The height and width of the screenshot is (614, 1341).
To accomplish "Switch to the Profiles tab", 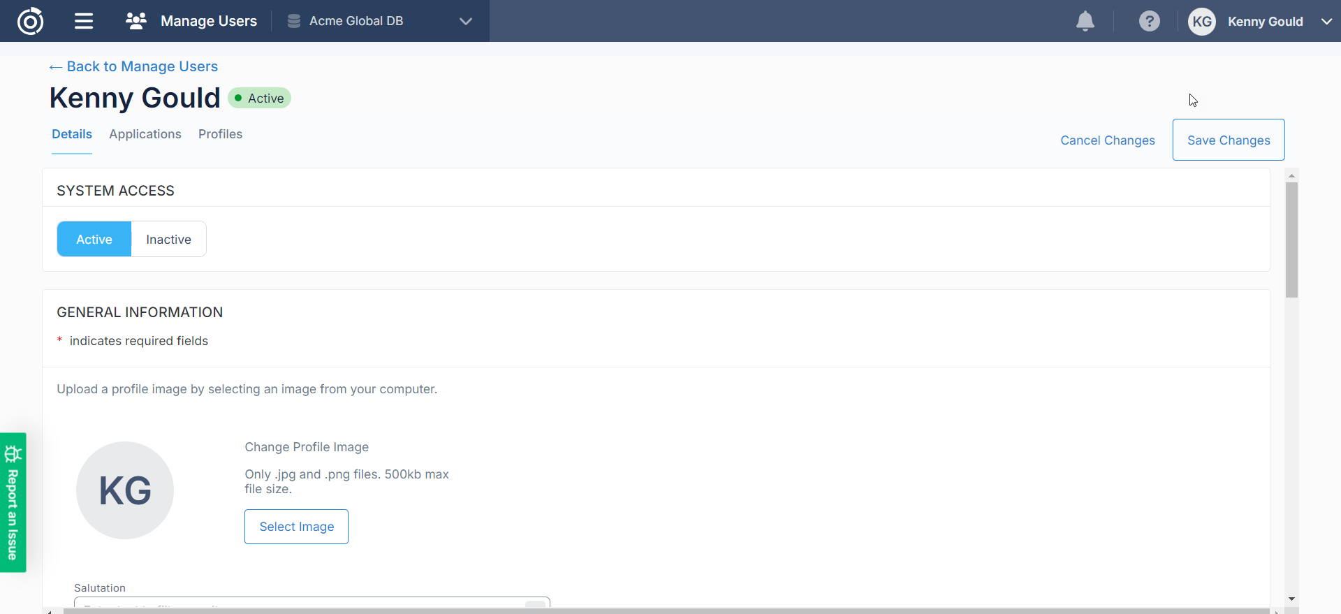I will click(x=220, y=134).
